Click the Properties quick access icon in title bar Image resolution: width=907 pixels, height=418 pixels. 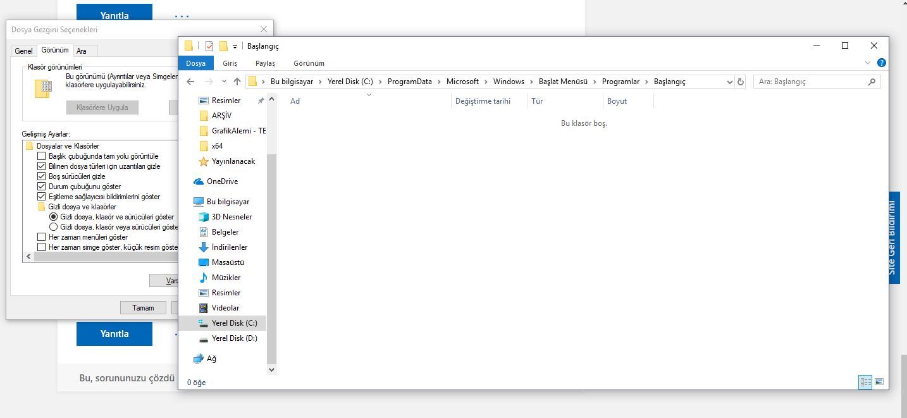click(x=209, y=46)
